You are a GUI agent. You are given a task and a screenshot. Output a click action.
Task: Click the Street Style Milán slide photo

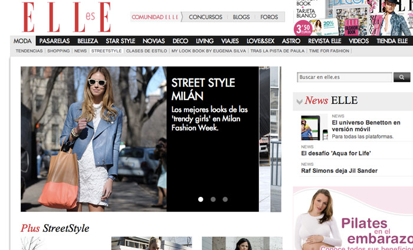coord(93,139)
